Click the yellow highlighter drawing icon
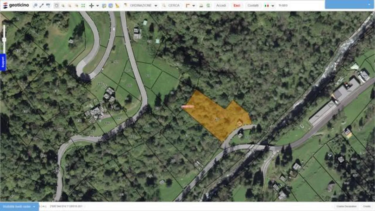 tap(117, 5)
